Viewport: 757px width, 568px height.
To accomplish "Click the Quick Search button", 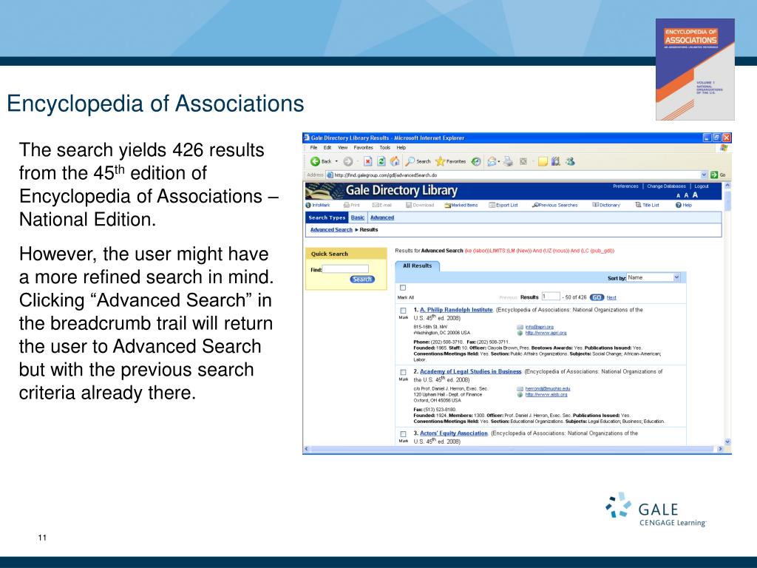I will 362,279.
